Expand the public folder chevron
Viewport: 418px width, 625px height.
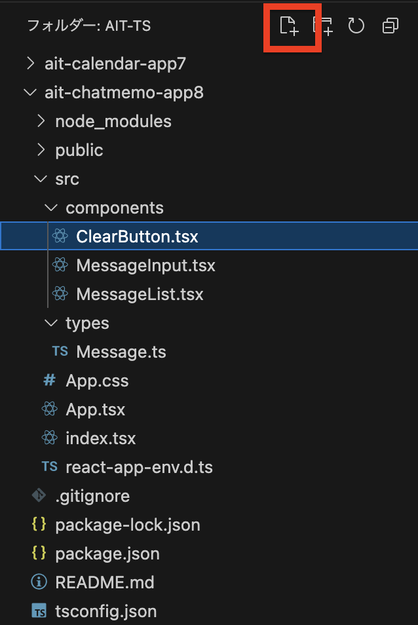point(41,150)
